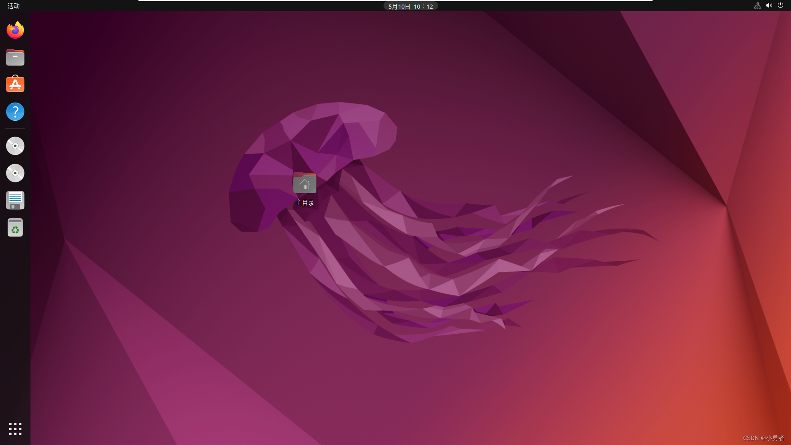The height and width of the screenshot is (445, 791).
Task: Select the home folder desktop icon
Action: (x=305, y=183)
